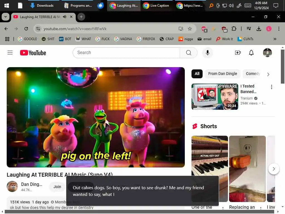The width and height of the screenshot is (285, 214).
Task: Click the horizontal scrollbar at bottom
Action: pyautogui.click(x=139, y=212)
